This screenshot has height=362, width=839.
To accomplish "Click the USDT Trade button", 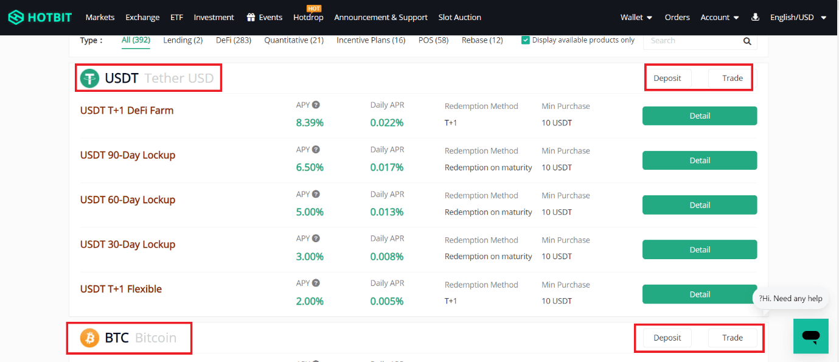I will pos(733,78).
